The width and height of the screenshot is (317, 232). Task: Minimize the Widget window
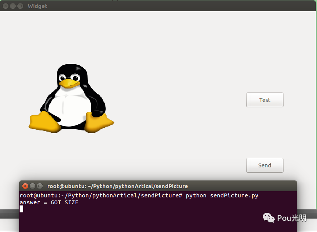13,6
